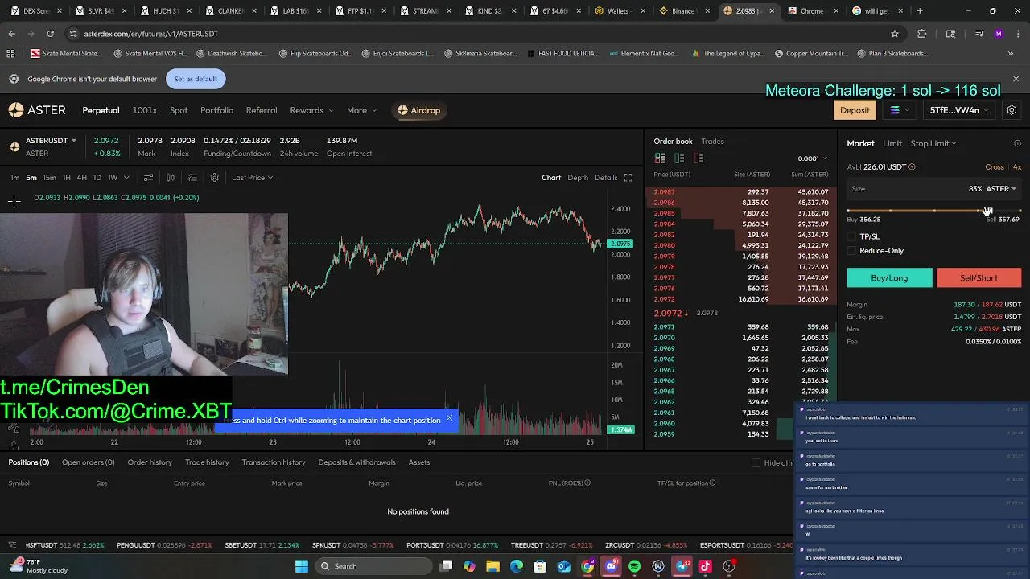Expand the 0.0001 price grouping dropdown
The height and width of the screenshot is (579, 1030).
click(x=812, y=158)
